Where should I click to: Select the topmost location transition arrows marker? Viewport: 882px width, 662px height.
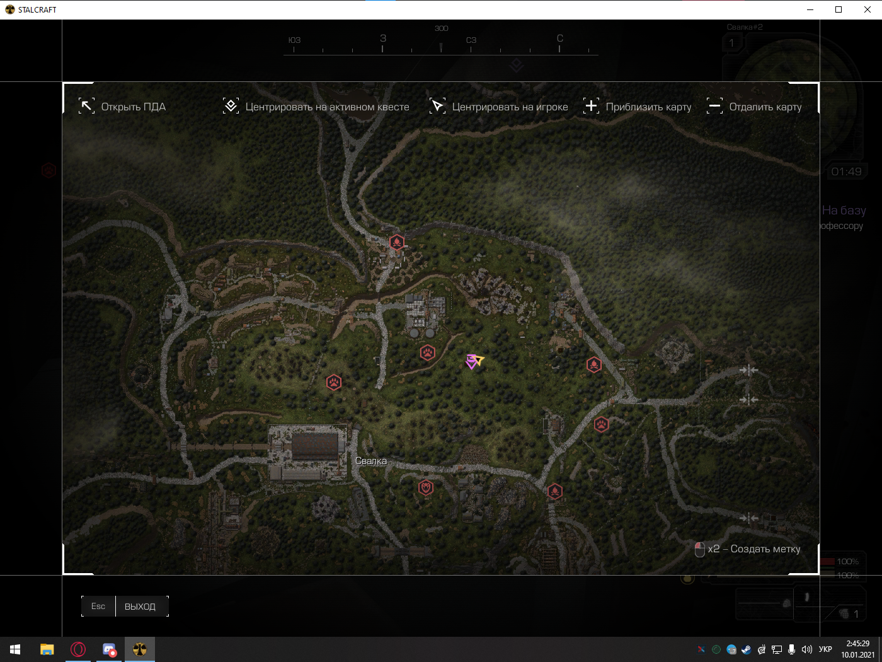[748, 370]
